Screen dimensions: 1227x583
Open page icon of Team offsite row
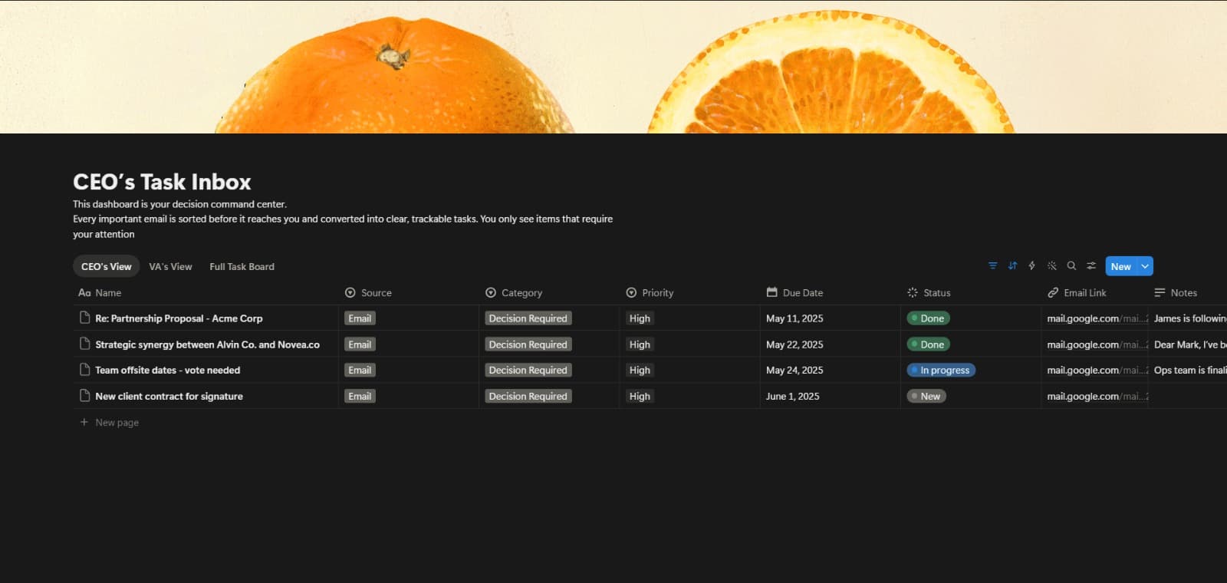pyautogui.click(x=85, y=370)
